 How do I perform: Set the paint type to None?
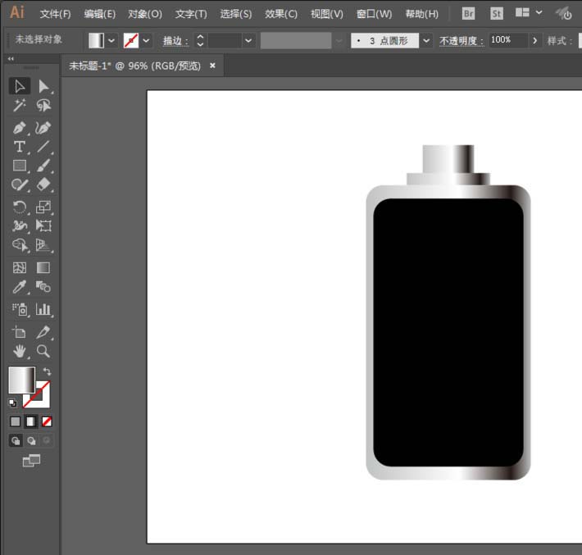pos(47,421)
